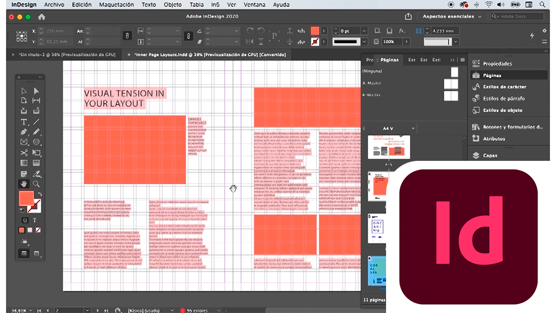Open the Capas panel
Image resolution: width=556 pixels, height=313 pixels.
[x=489, y=155]
